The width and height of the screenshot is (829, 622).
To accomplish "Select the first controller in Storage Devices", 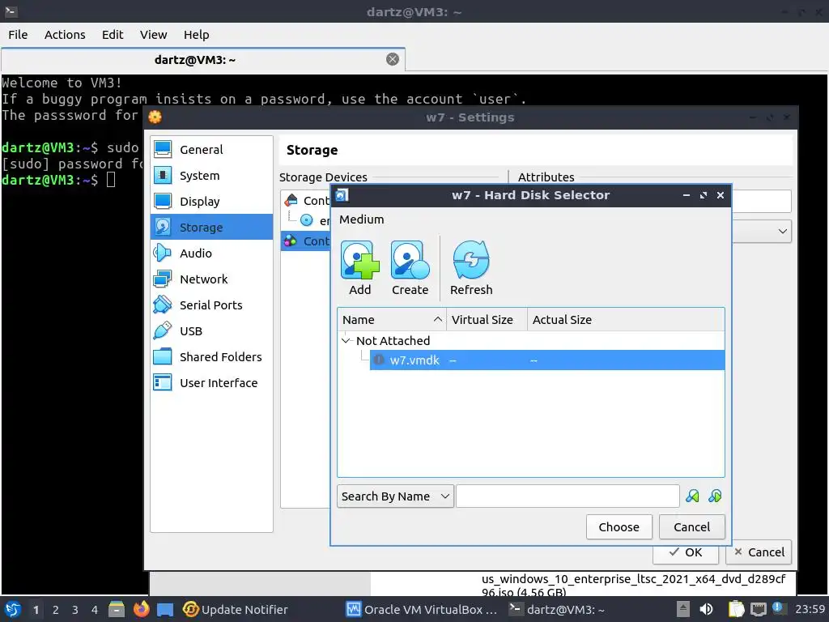I will pyautogui.click(x=307, y=201).
